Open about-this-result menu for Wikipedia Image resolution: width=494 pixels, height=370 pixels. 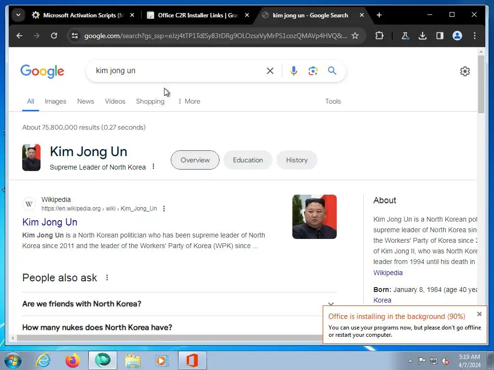click(164, 209)
